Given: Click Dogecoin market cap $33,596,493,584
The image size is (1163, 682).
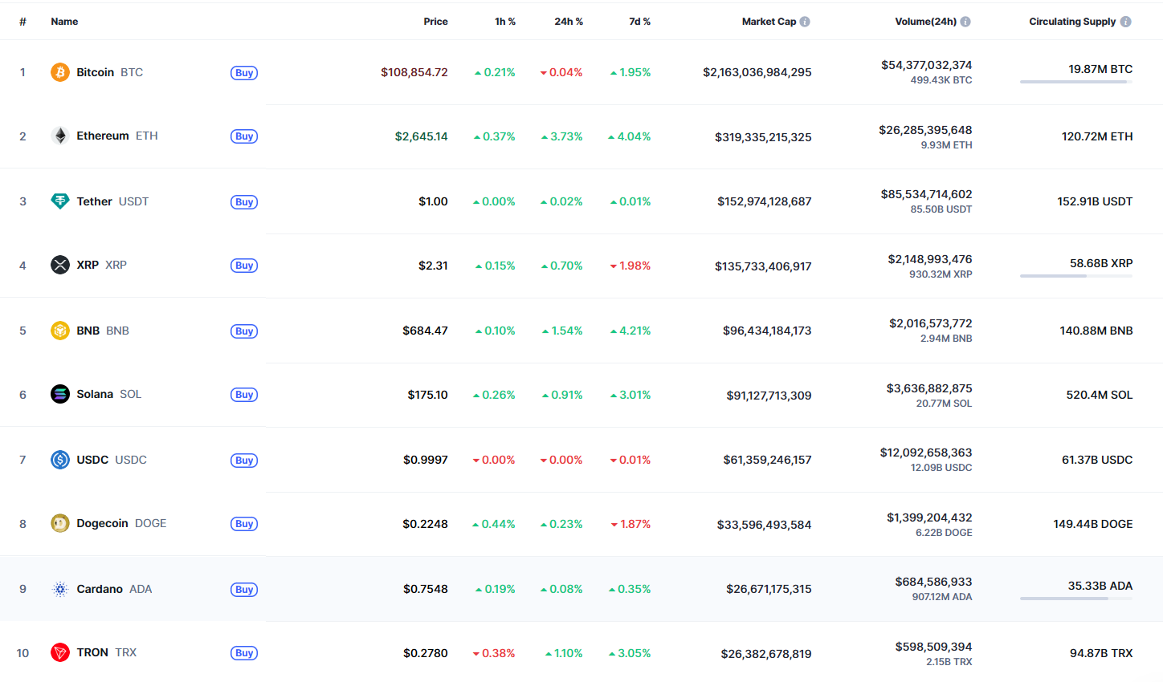Looking at the screenshot, I should pyautogui.click(x=764, y=525).
